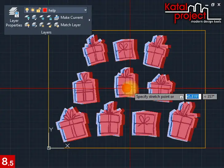This screenshot has width=224, height=168.
Task: Click the Make Current button
Action: coord(68,18)
